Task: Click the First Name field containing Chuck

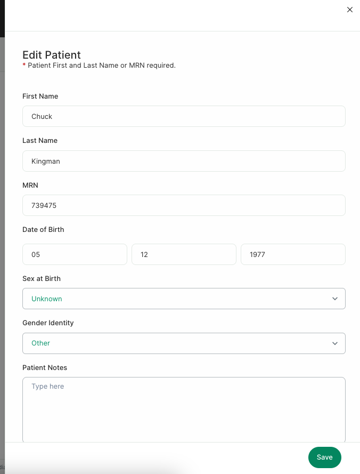Action: click(x=184, y=116)
